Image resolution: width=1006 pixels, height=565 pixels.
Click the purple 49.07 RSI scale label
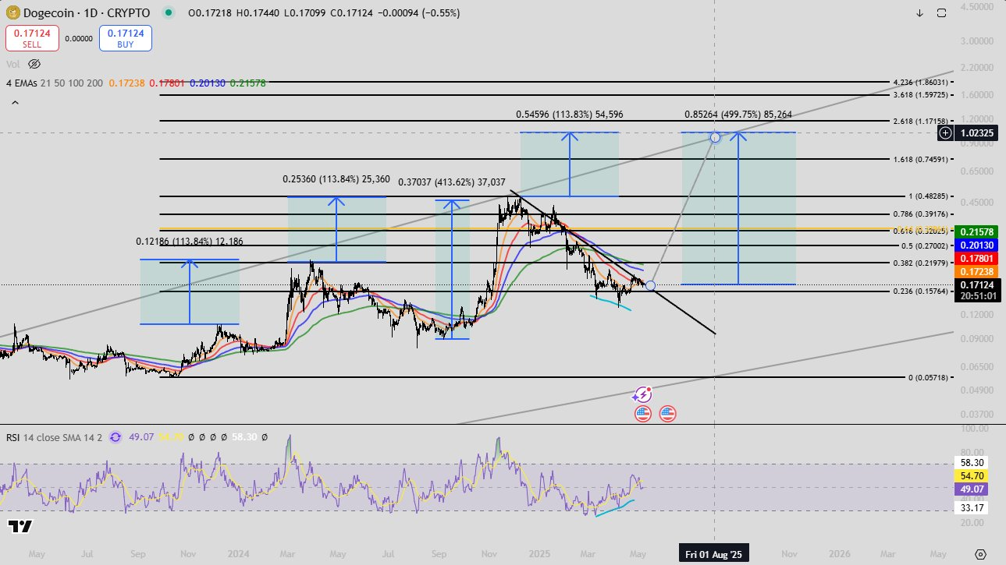[x=972, y=489]
